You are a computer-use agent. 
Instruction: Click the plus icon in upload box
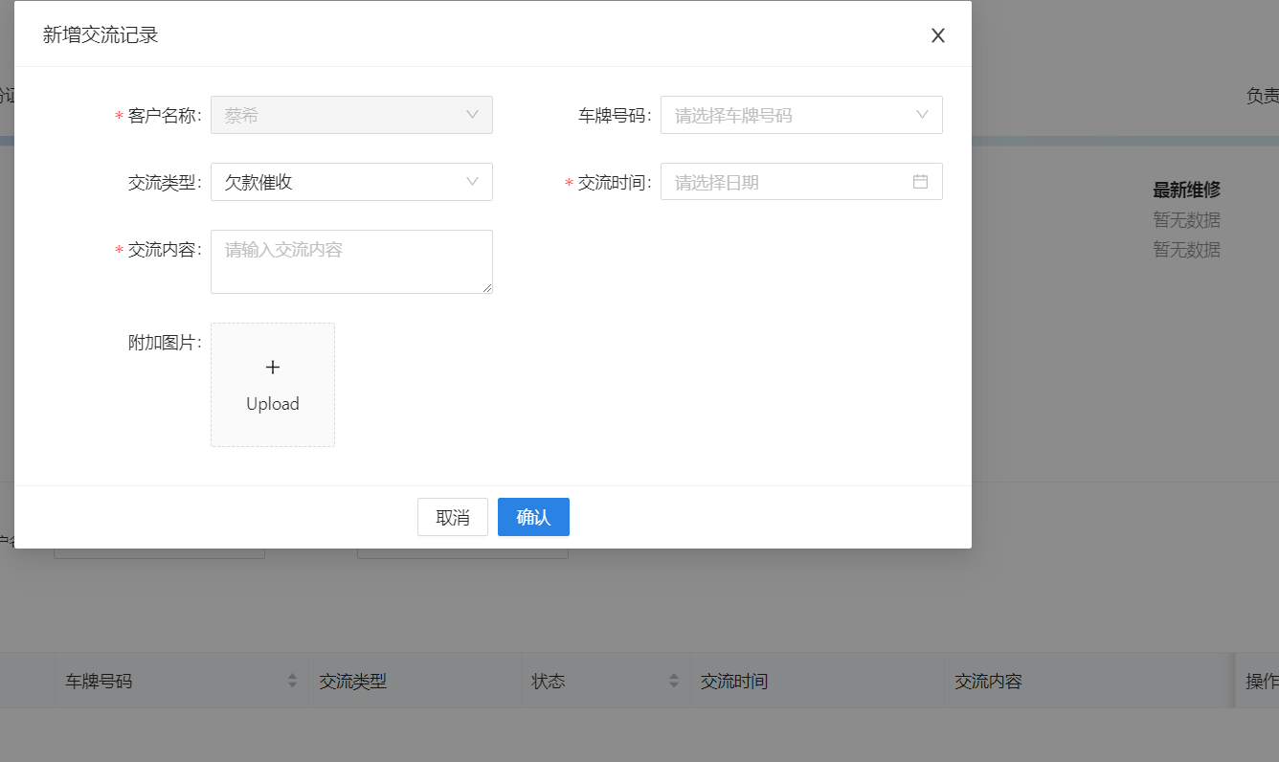point(273,368)
